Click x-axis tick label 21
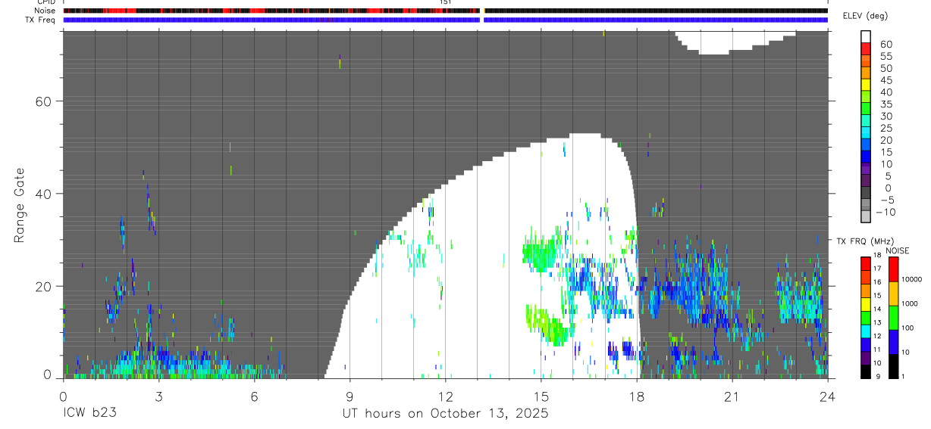 (732, 396)
